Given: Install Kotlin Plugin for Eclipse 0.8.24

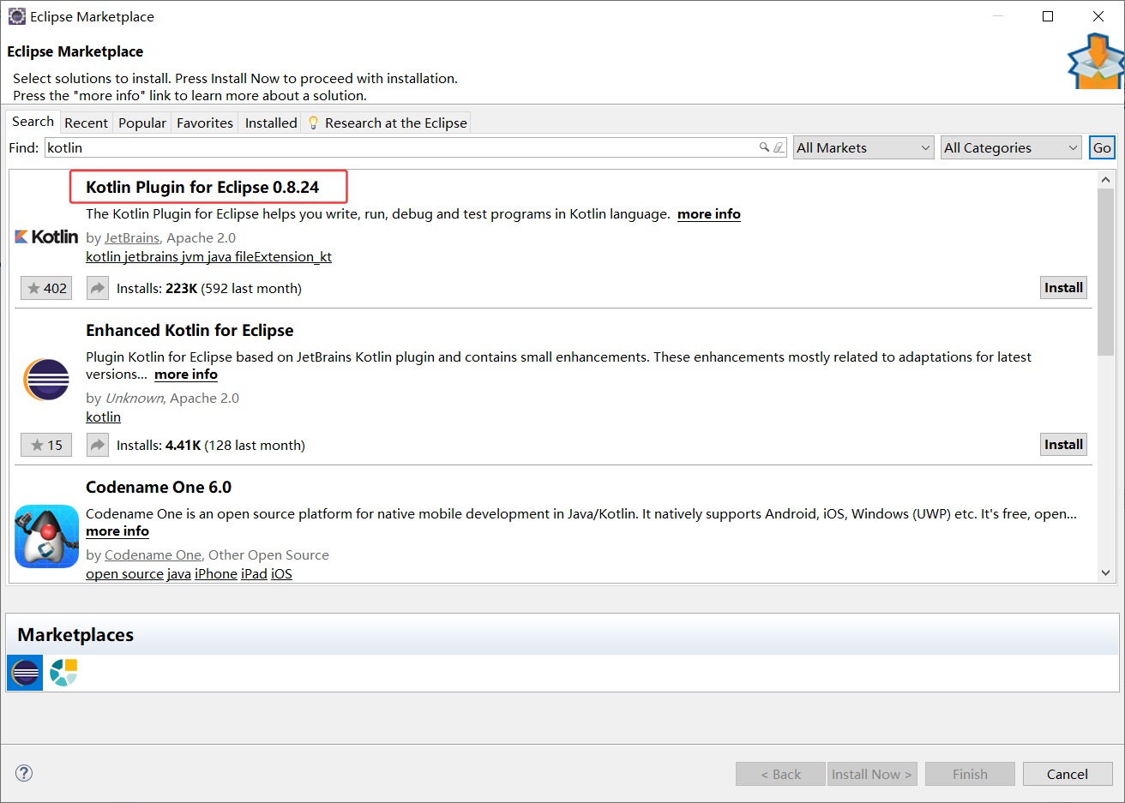Looking at the screenshot, I should (x=1063, y=288).
